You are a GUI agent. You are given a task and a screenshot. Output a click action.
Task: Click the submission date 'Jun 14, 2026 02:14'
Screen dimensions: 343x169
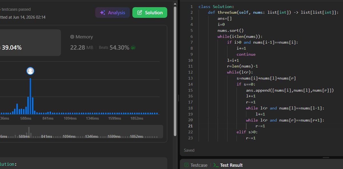[29, 17]
